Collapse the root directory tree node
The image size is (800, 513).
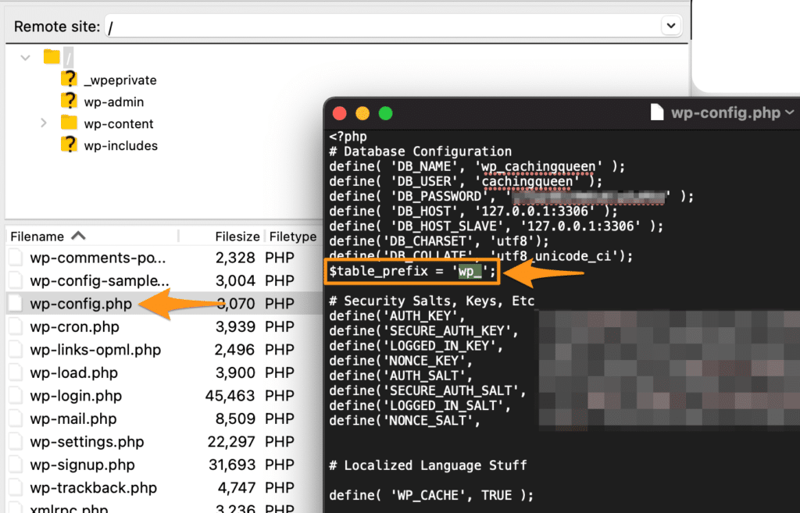26,57
